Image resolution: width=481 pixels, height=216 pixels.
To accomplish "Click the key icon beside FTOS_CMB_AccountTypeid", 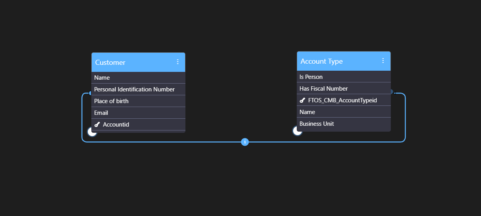I will [x=303, y=100].
